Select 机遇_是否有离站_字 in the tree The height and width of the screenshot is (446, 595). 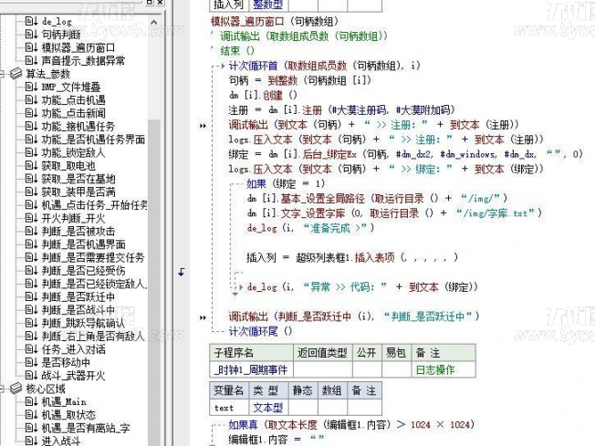[x=86, y=428]
